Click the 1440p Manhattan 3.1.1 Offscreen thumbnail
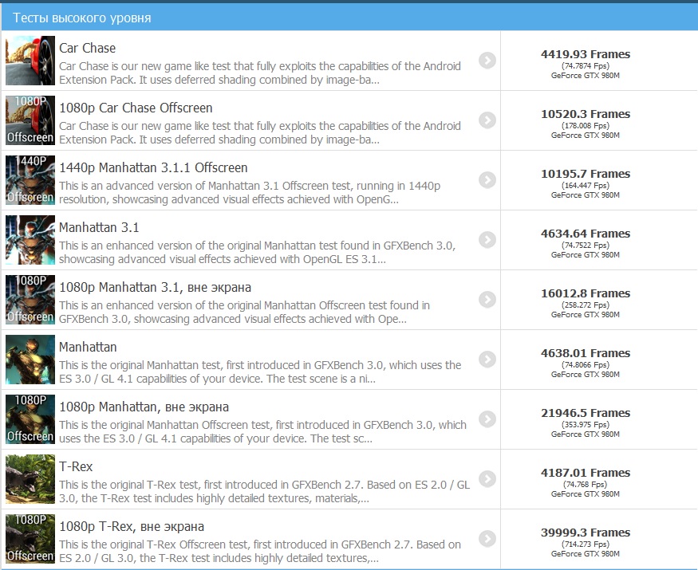Image resolution: width=698 pixels, height=570 pixels. [x=30, y=179]
